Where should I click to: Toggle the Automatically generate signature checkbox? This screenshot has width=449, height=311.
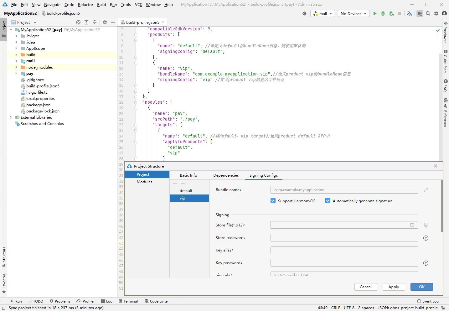tap(328, 201)
